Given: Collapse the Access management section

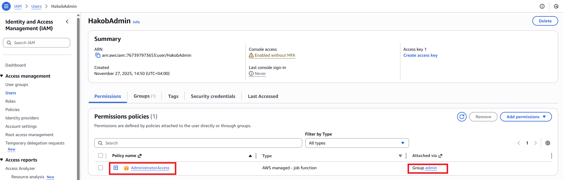Looking at the screenshot, I should point(2,76).
